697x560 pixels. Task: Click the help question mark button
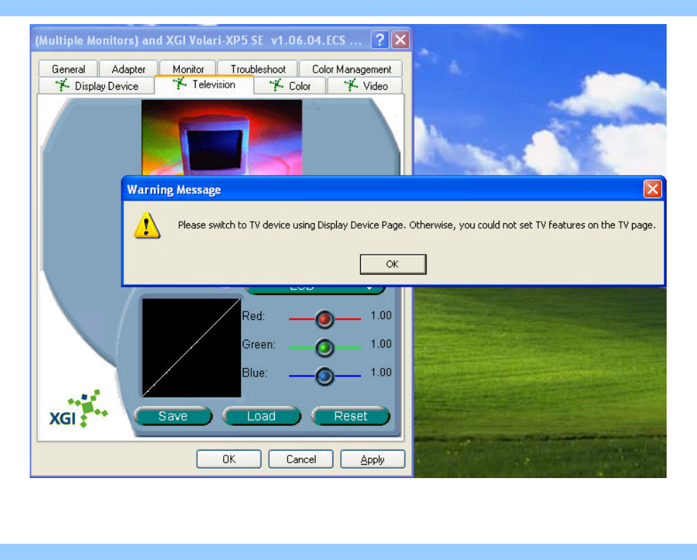coord(380,40)
